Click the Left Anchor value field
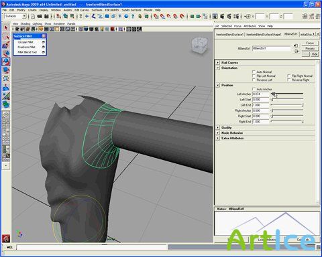 click(x=261, y=94)
